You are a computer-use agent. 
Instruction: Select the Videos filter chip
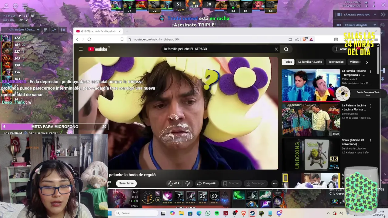(x=355, y=62)
